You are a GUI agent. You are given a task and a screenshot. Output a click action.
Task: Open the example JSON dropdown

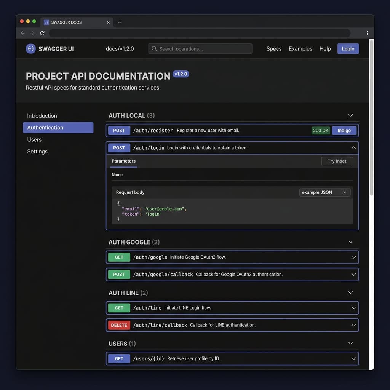pos(324,192)
